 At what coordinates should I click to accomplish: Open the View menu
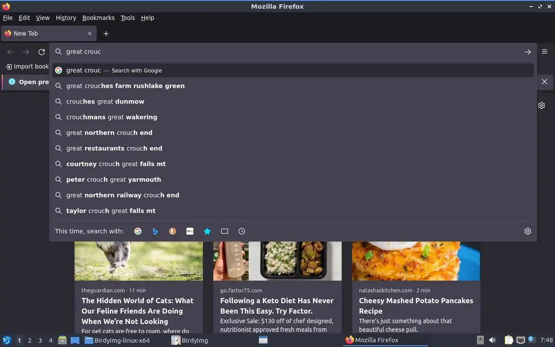coord(42,18)
